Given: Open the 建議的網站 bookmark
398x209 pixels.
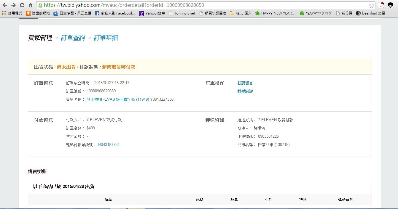Looking at the screenshot, I should [x=38, y=13].
